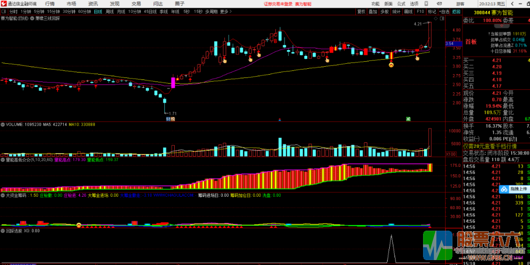
Task: Open VOLUME indicator dropdown arrow
Action: (3, 125)
